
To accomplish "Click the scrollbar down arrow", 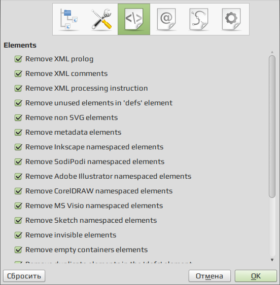I will tap(272, 260).
